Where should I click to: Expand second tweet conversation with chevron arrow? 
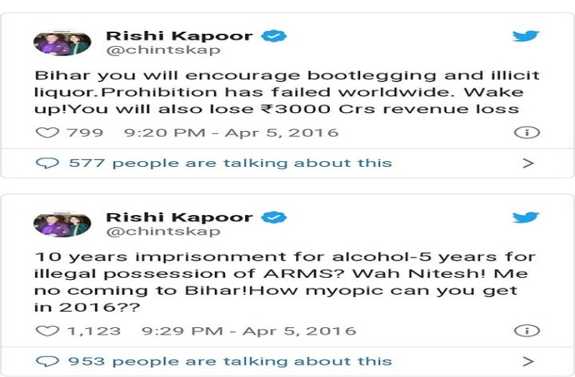[528, 361]
